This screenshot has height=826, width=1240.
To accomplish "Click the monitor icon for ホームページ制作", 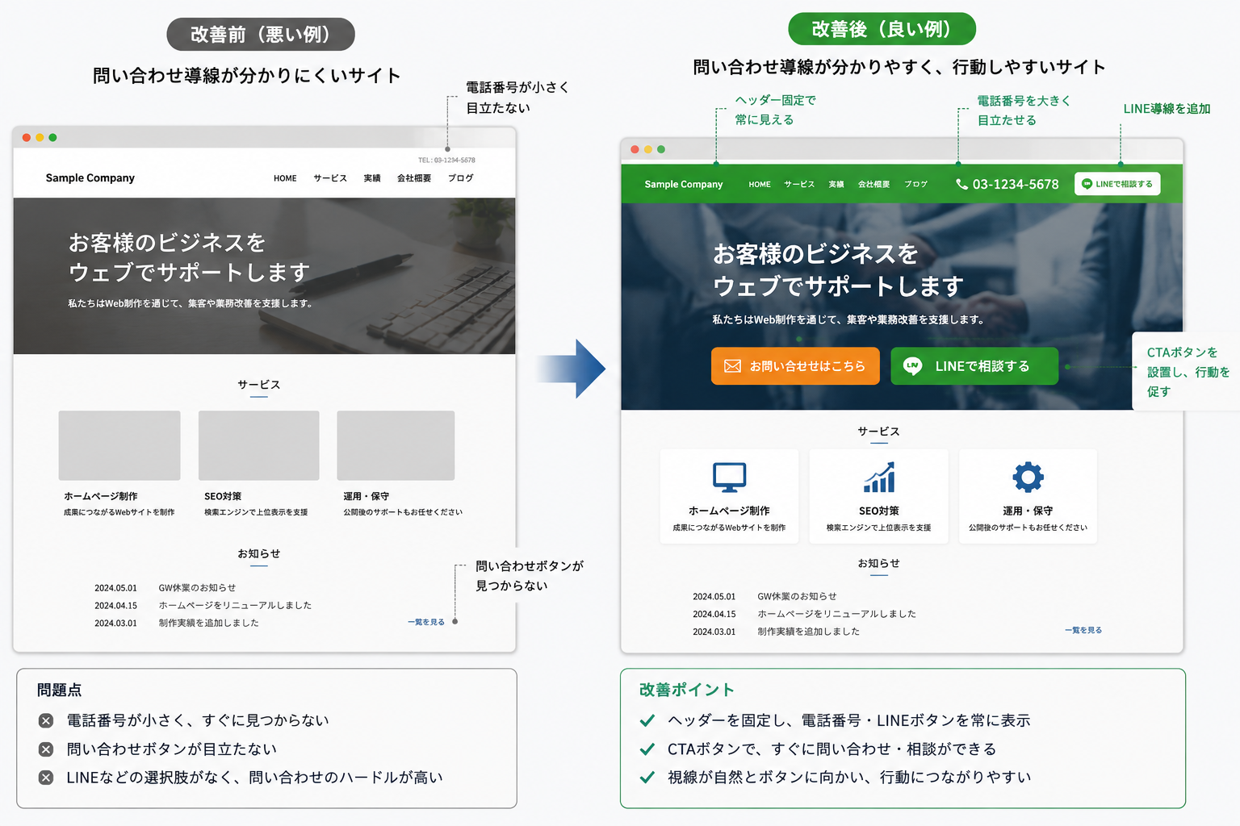I will 729,478.
